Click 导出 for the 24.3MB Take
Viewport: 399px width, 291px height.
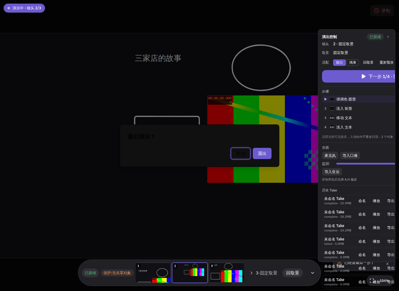391,214
